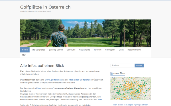This screenshot has width=171, height=106.
Task: Click the Alle Infos auf einen Blick heading
Action: [x=42, y=66]
